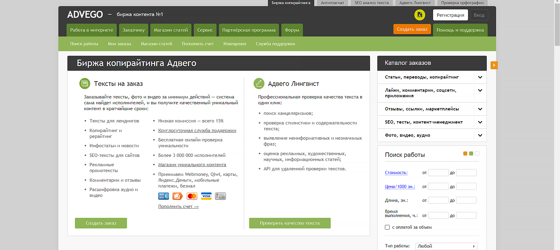Follow the 'Круглосуточная служба поддержки' link
560x250 pixels.
point(197,131)
